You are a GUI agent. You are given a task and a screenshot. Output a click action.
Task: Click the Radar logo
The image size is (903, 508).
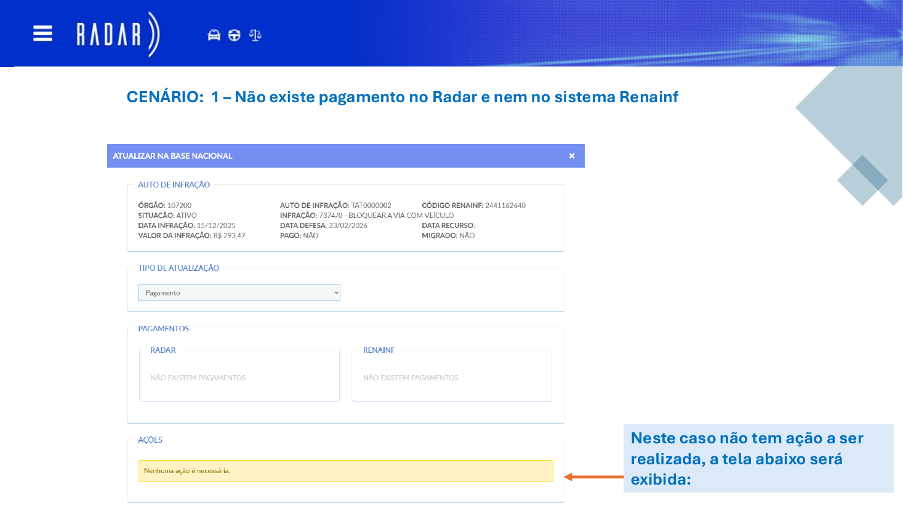point(118,34)
